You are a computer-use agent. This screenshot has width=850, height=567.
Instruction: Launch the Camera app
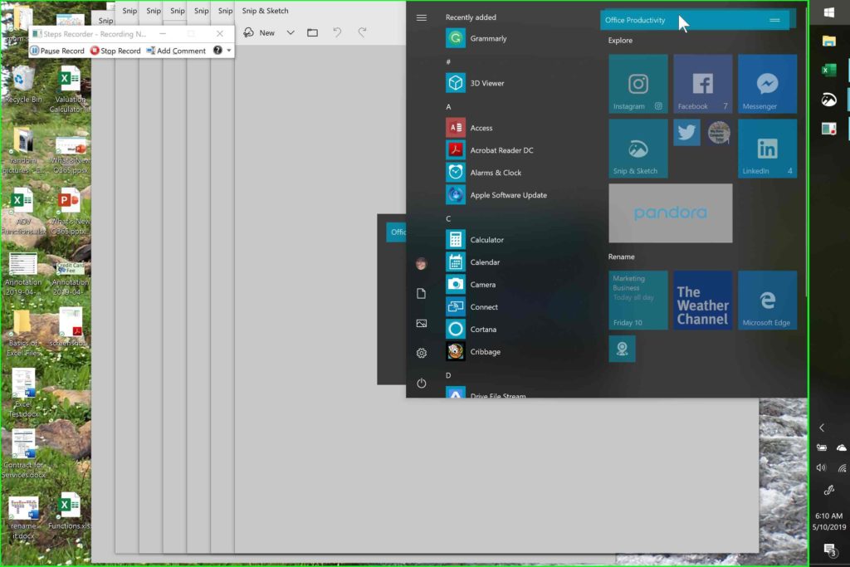click(471, 285)
